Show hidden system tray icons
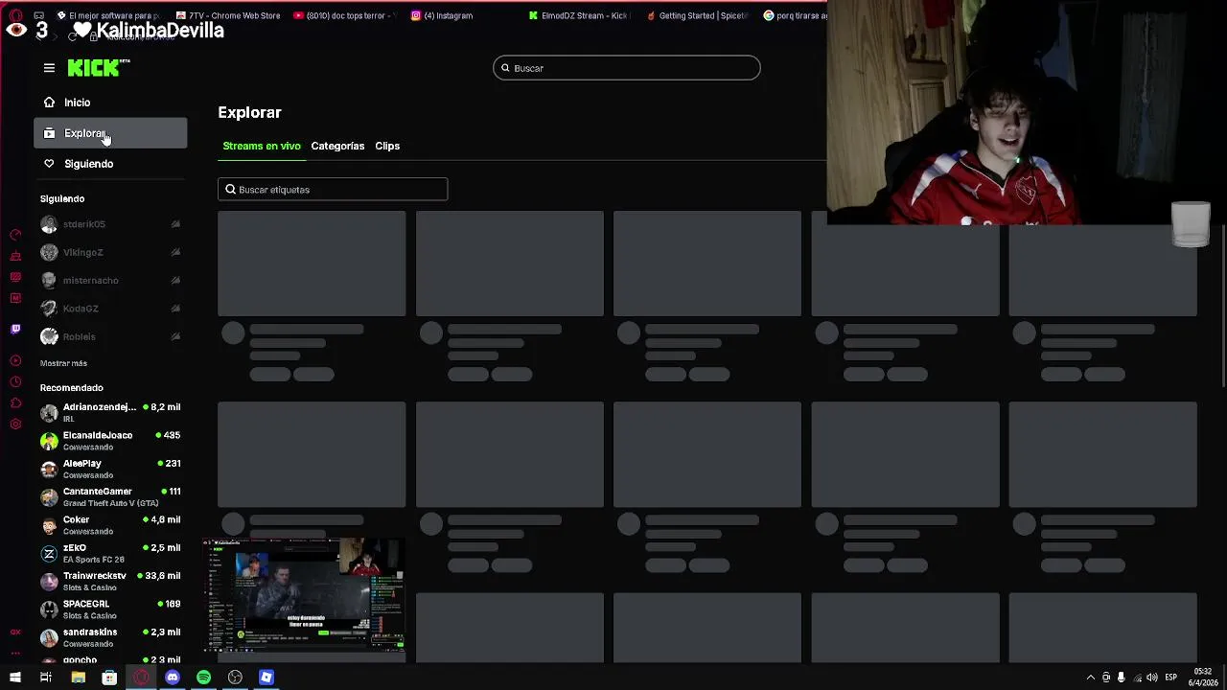 pos(1090,678)
